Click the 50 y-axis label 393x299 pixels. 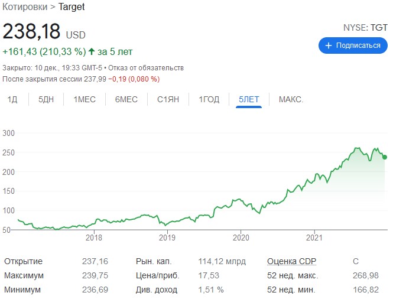tap(7, 230)
